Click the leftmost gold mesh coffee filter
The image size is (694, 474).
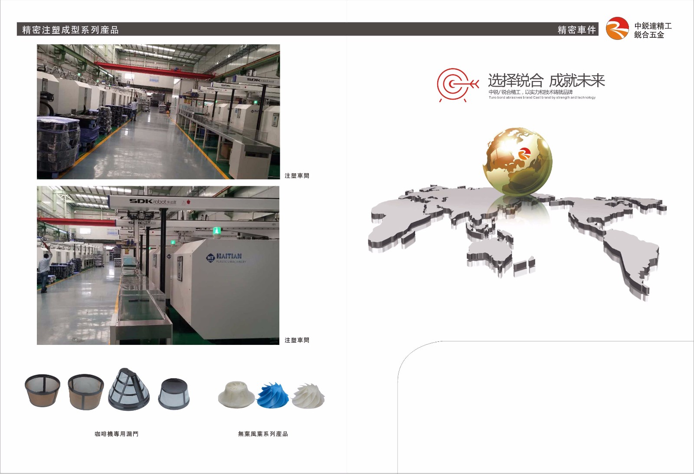tap(43, 390)
